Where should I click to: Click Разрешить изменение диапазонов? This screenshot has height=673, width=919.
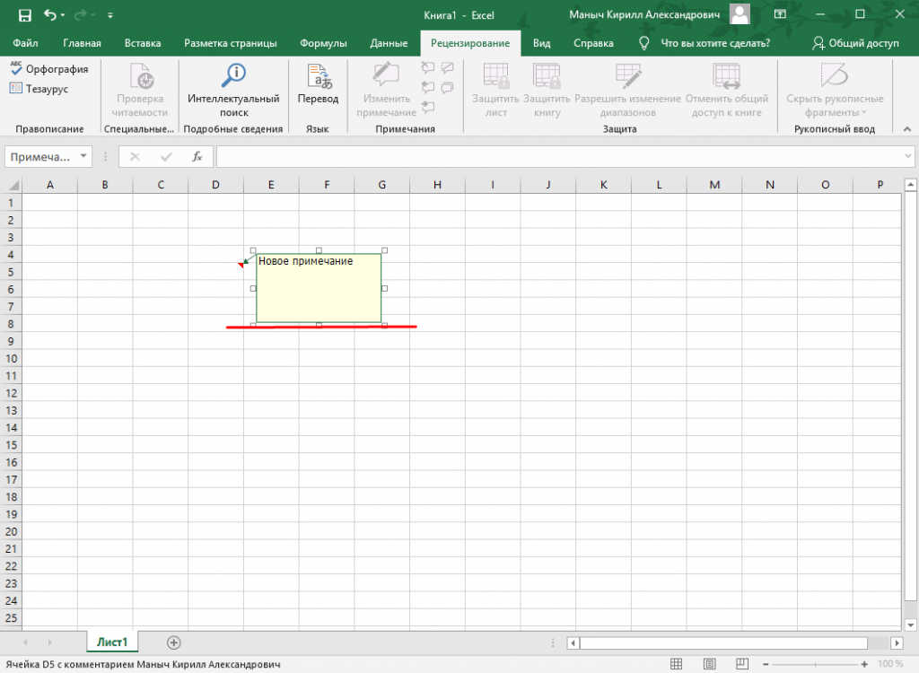point(627,90)
